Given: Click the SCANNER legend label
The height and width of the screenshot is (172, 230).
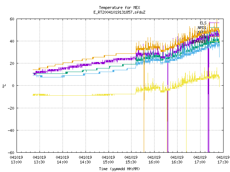Looking at the screenshot, I should [199, 42].
